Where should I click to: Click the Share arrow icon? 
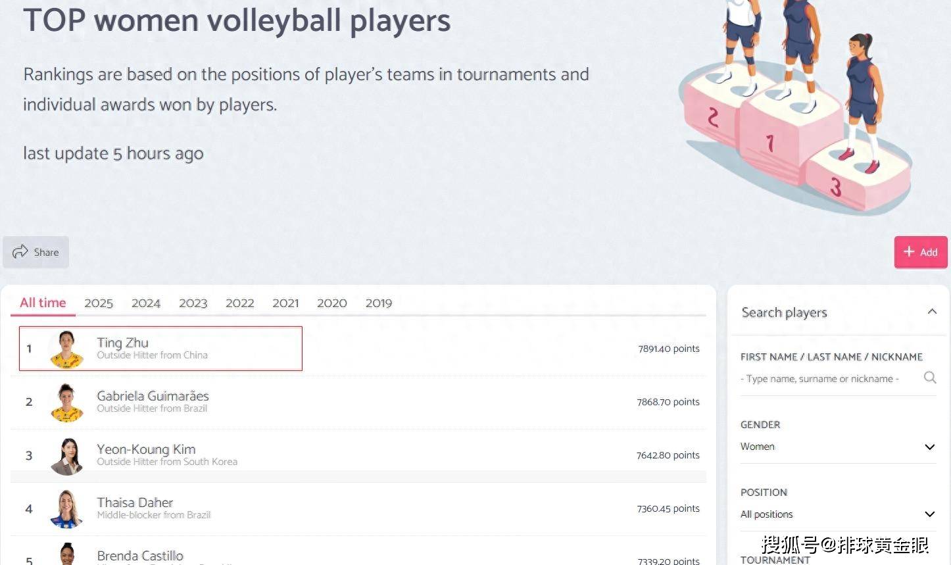20,251
